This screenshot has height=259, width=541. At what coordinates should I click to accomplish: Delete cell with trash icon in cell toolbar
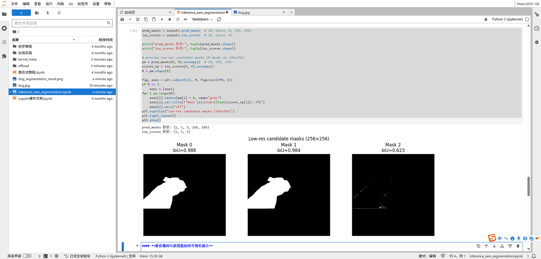(x=518, y=246)
